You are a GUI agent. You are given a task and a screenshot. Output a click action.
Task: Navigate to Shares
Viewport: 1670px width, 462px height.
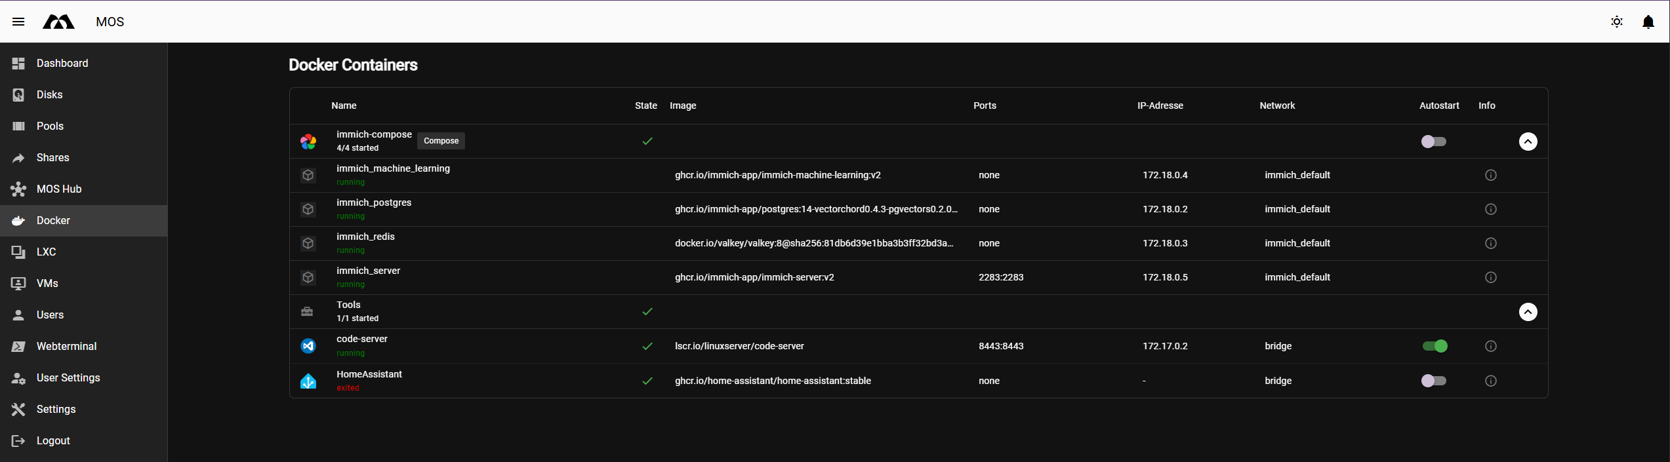(x=83, y=157)
